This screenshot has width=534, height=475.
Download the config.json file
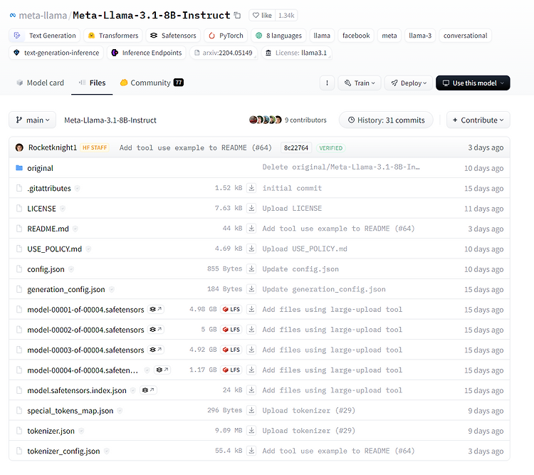pos(251,268)
